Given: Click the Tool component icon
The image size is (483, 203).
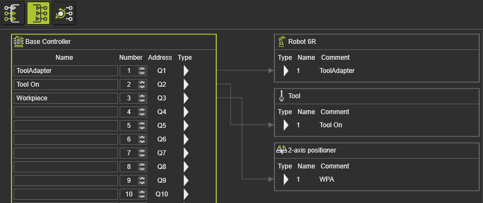Looking at the screenshot, I should [x=281, y=96].
